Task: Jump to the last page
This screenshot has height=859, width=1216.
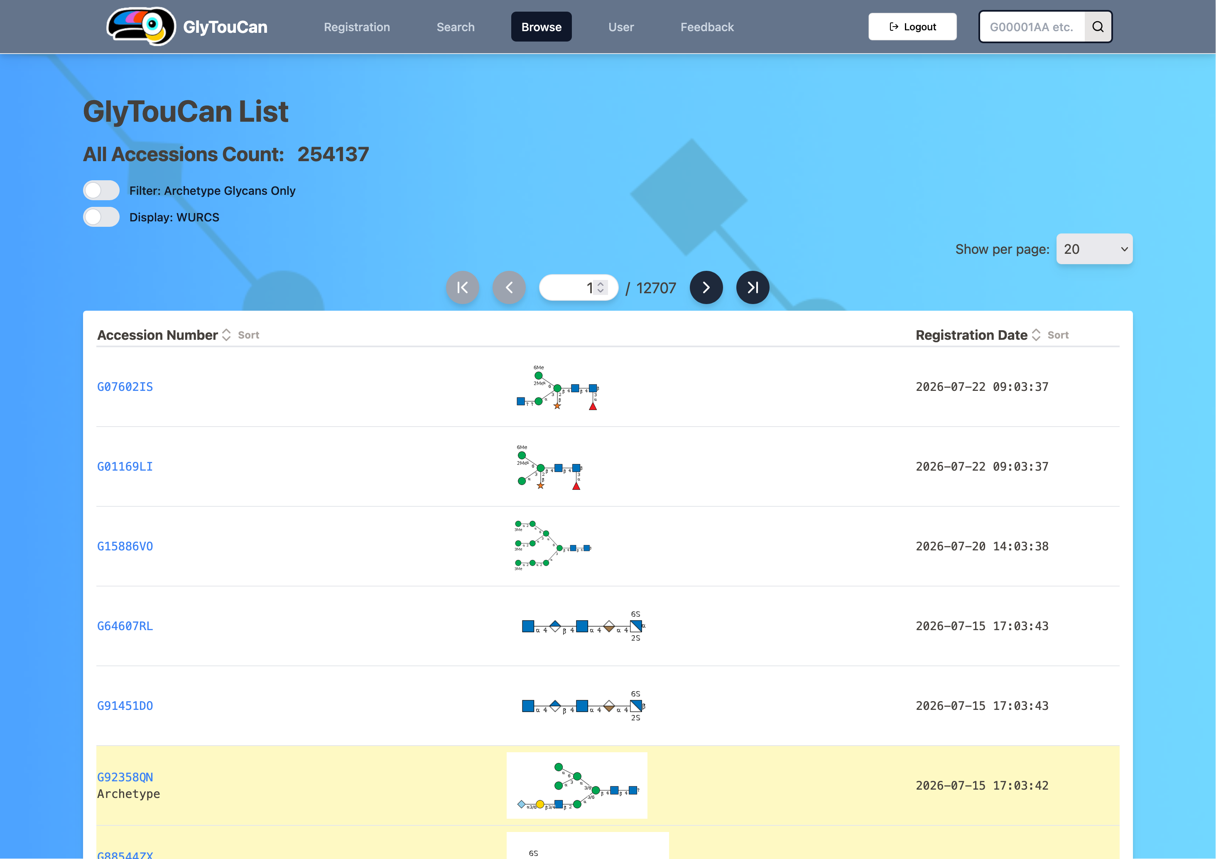Action: tap(753, 287)
